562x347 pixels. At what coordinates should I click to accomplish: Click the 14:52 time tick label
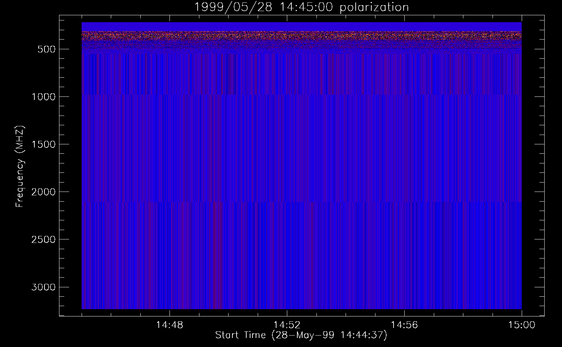click(287, 325)
